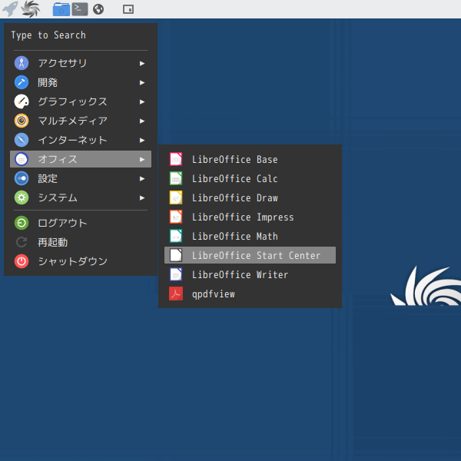Choose LibreOffice Base from the office menu
461x461 pixels.
tap(234, 159)
